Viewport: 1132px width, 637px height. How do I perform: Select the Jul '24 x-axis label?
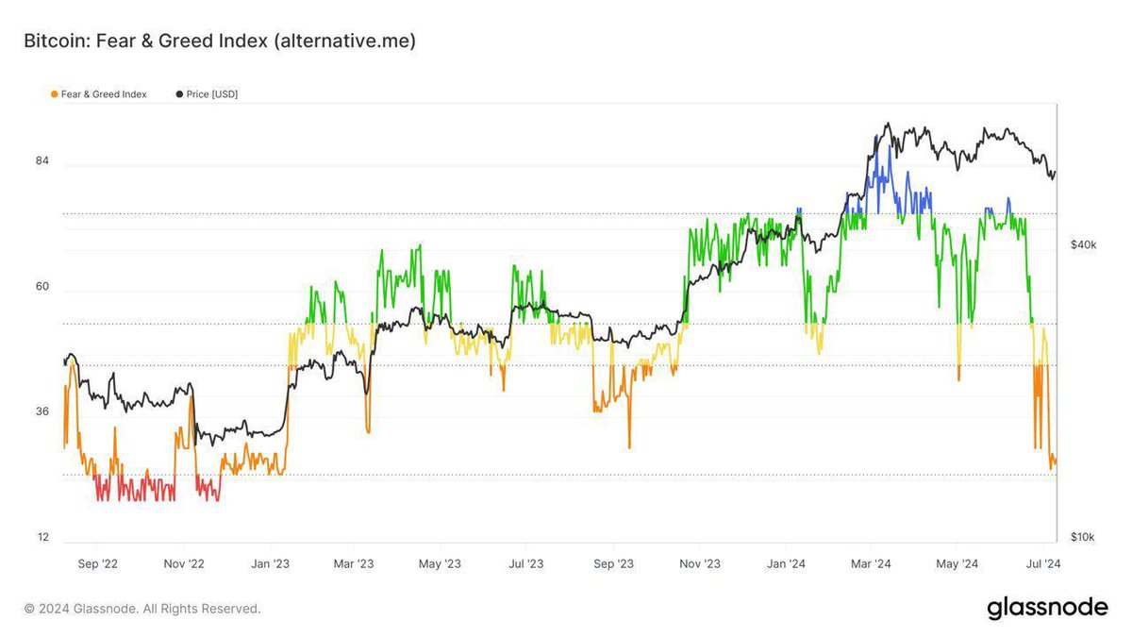click(x=1042, y=564)
